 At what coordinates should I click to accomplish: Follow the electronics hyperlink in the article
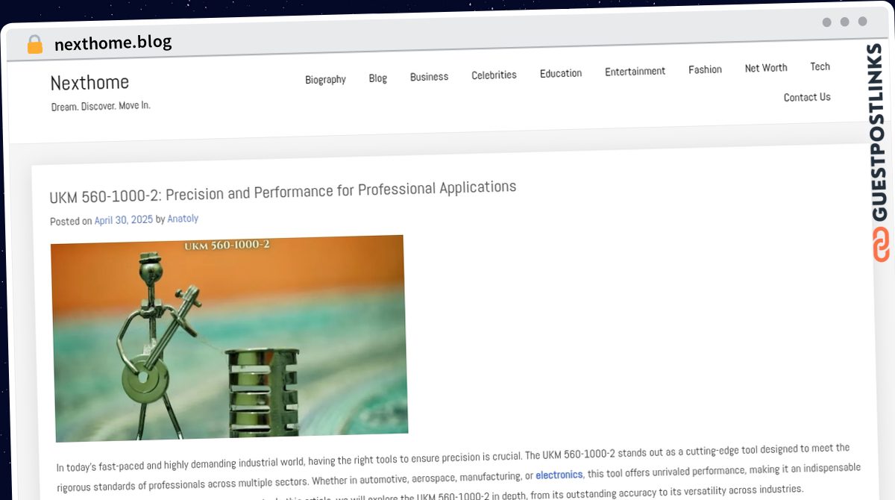click(559, 474)
